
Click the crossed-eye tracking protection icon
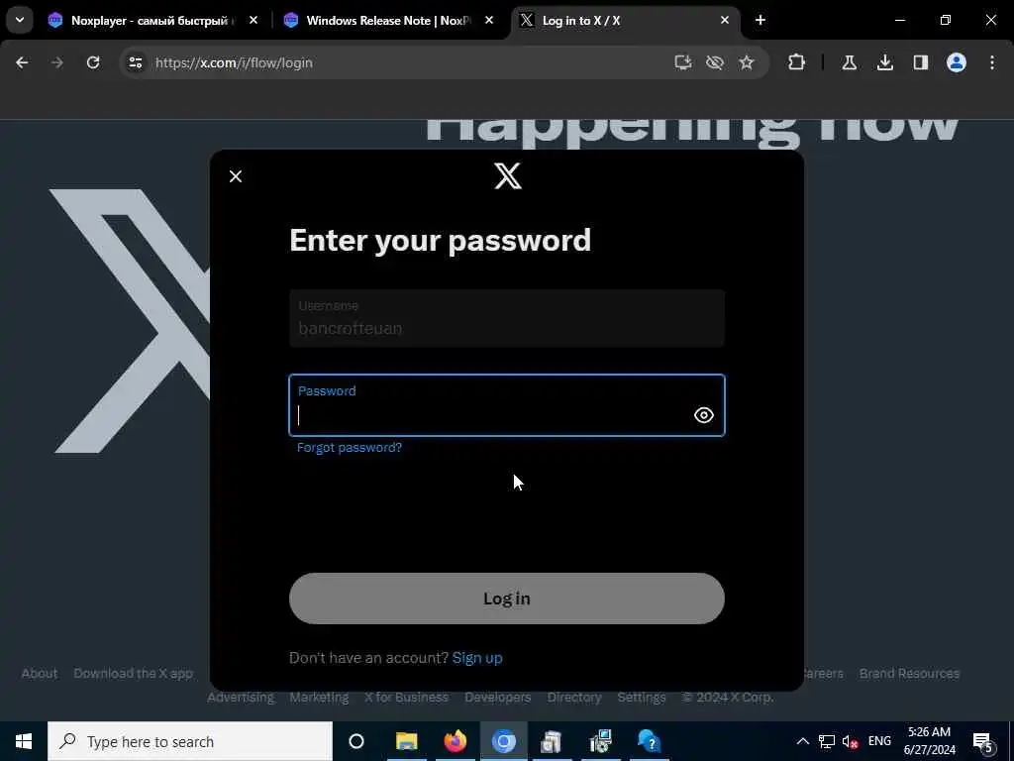(715, 62)
